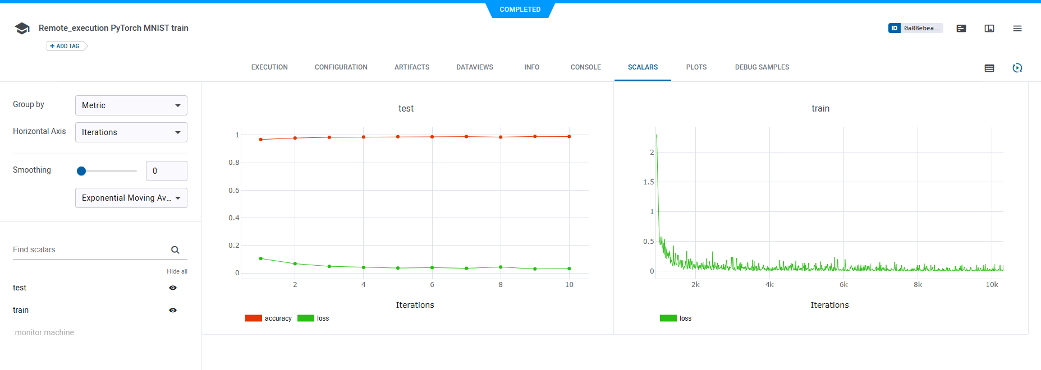The width and height of the screenshot is (1041, 370).
Task: Hide the train scalar with eye icon
Action: tap(173, 310)
